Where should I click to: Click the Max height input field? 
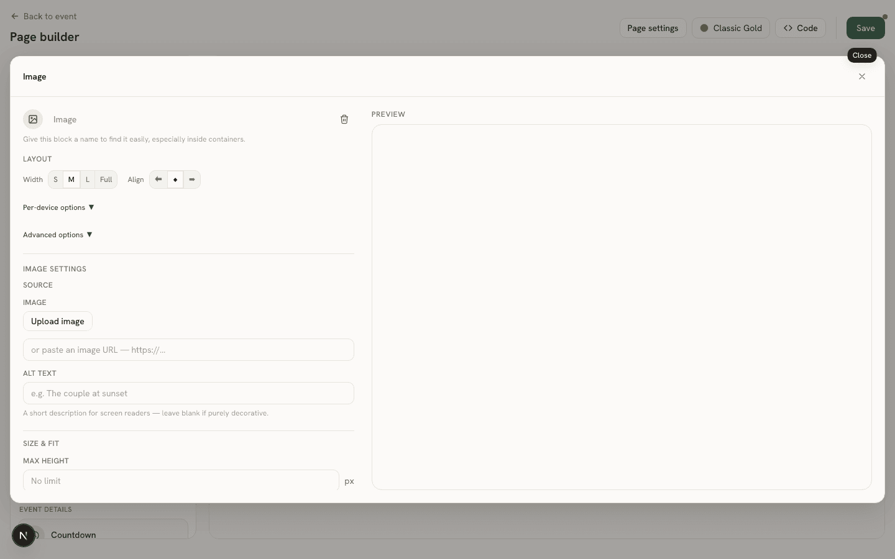[181, 480]
